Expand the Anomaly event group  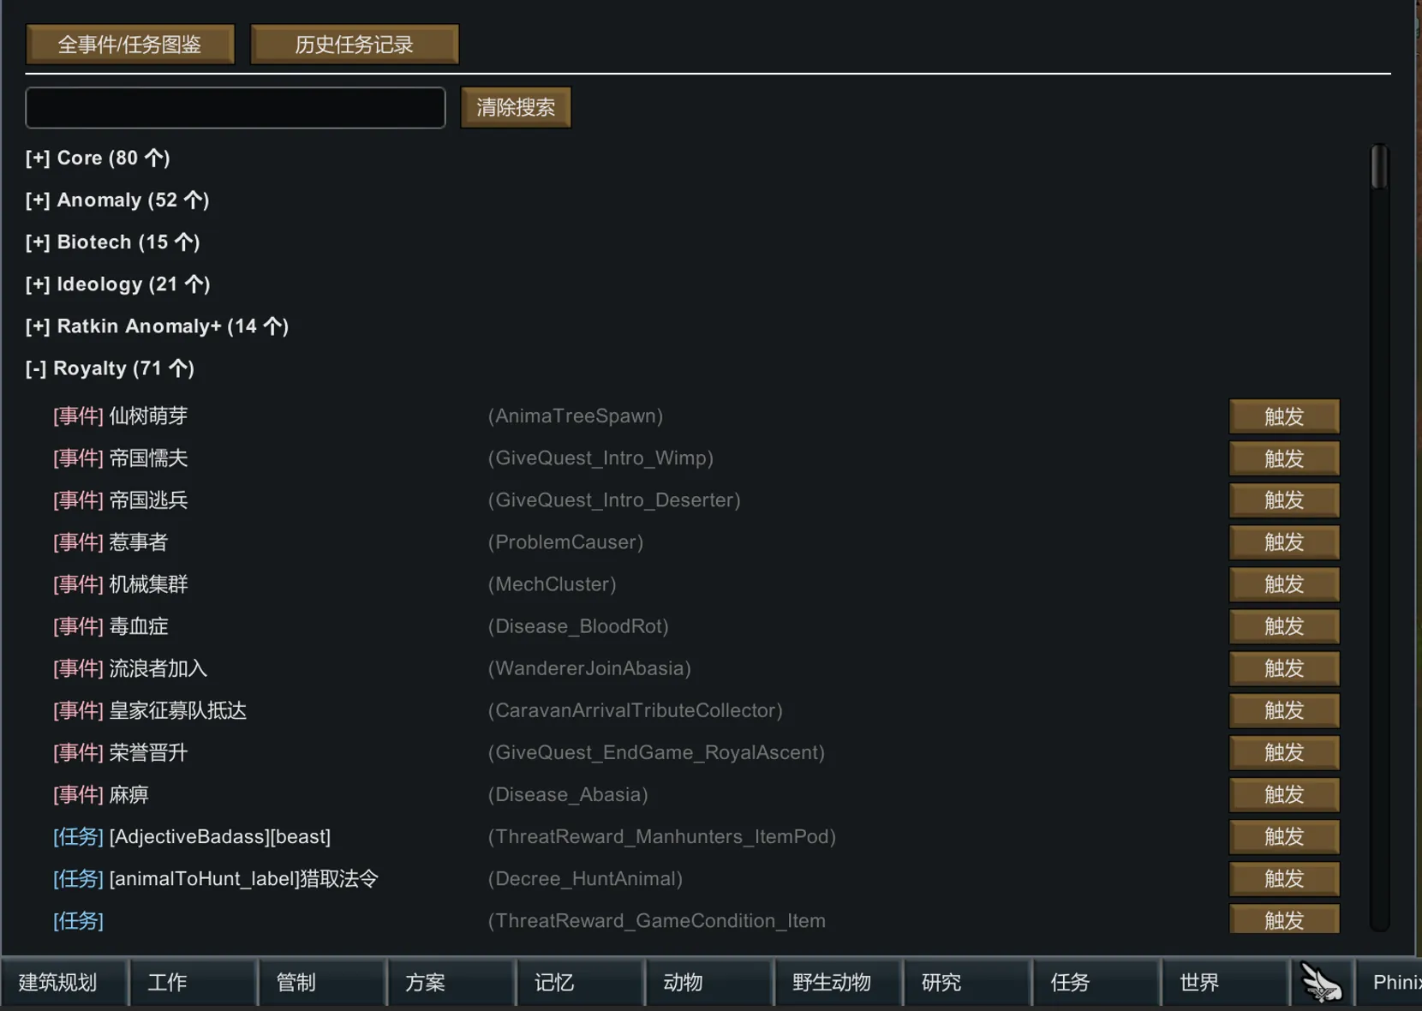[x=117, y=200]
